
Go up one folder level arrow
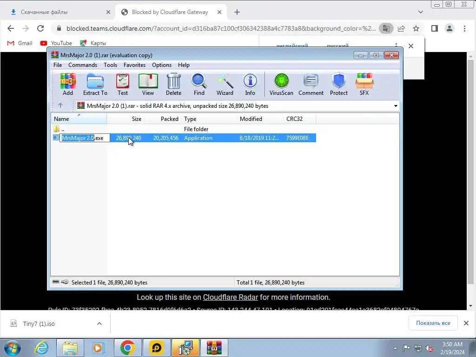(x=60, y=106)
